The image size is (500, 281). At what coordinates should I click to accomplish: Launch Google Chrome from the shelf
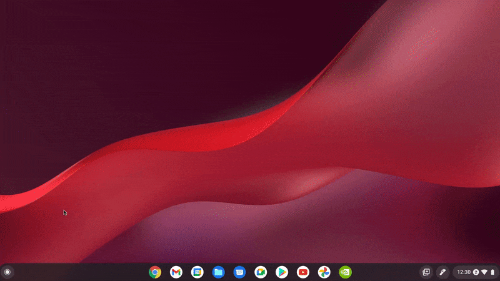[x=155, y=272]
